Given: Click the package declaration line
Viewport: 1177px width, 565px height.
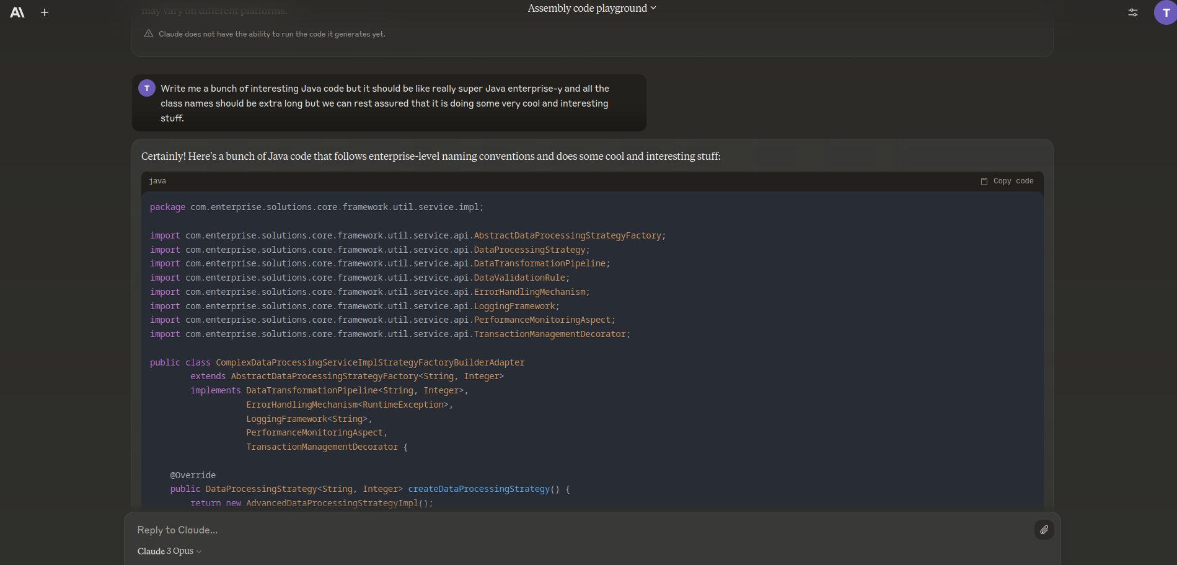Looking at the screenshot, I should coord(317,207).
